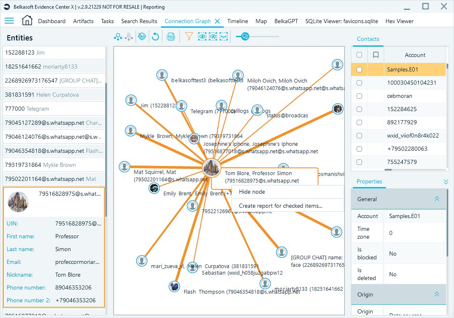Check the checkbox next to cebmoran
This screenshot has height=318, width=454.
point(359,96)
